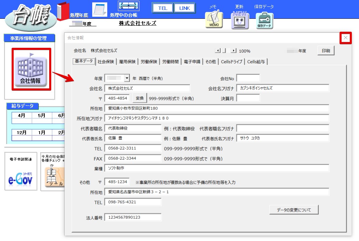
Task: Click the 業種 field ソフト制作
Action: [x=217, y=168]
